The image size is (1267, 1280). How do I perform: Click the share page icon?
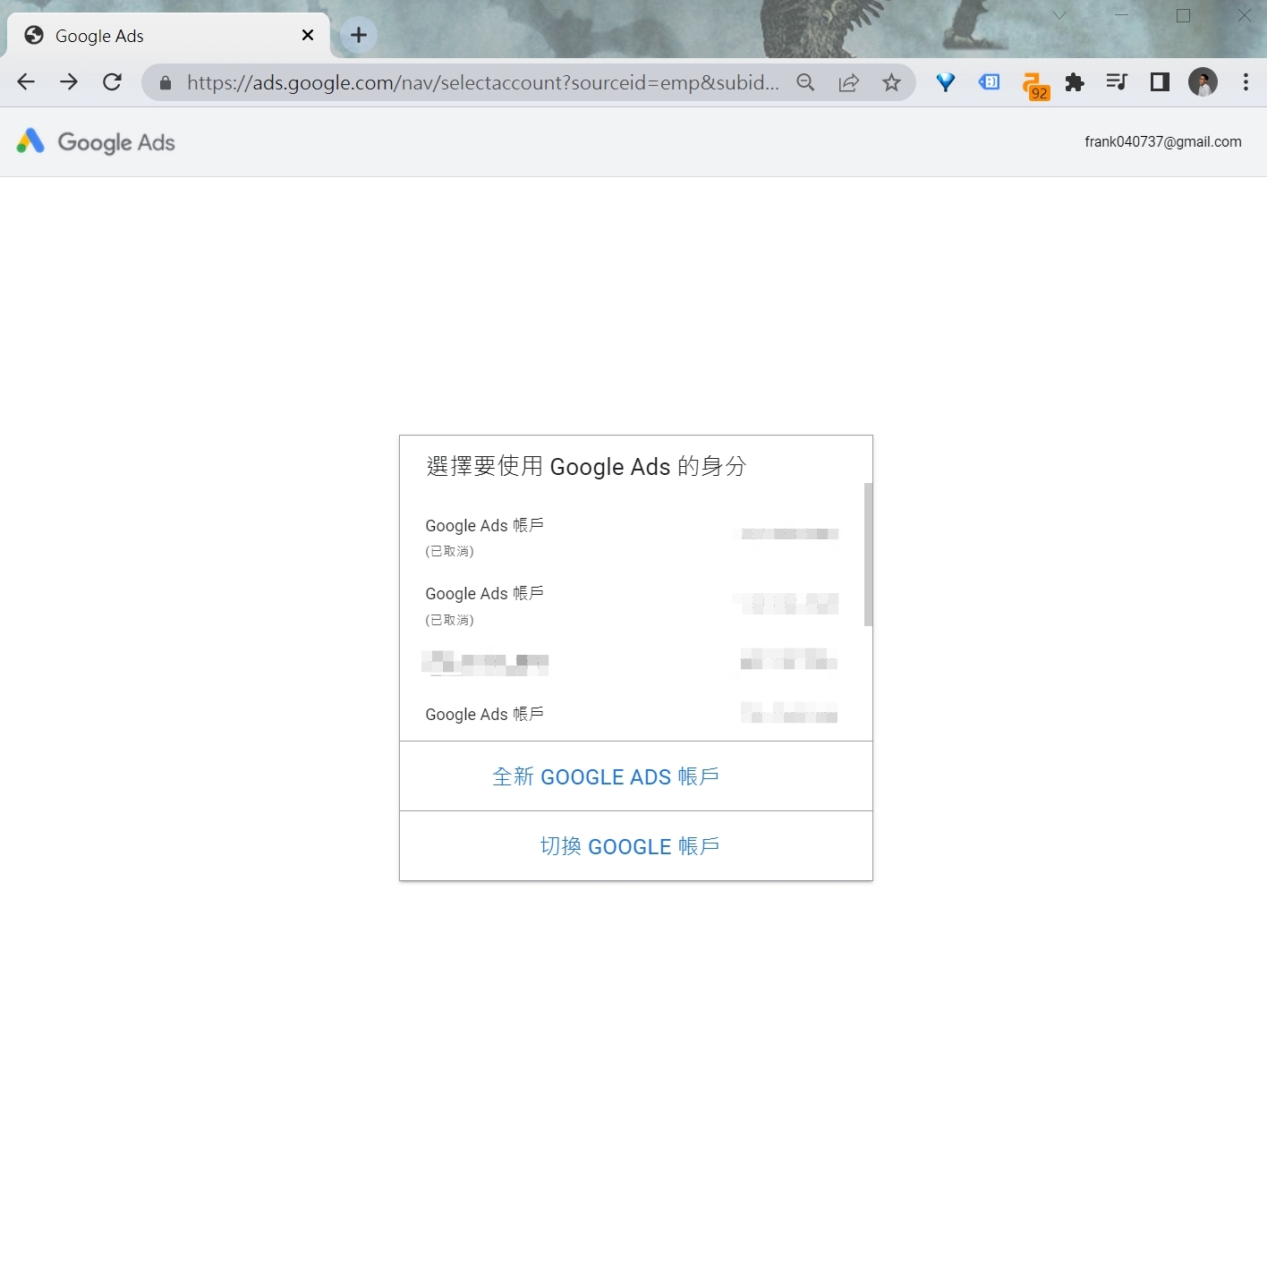click(x=848, y=82)
